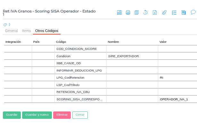Expand the chevron next to tag icon
This screenshot has width=197, height=130.
click(x=9, y=24)
